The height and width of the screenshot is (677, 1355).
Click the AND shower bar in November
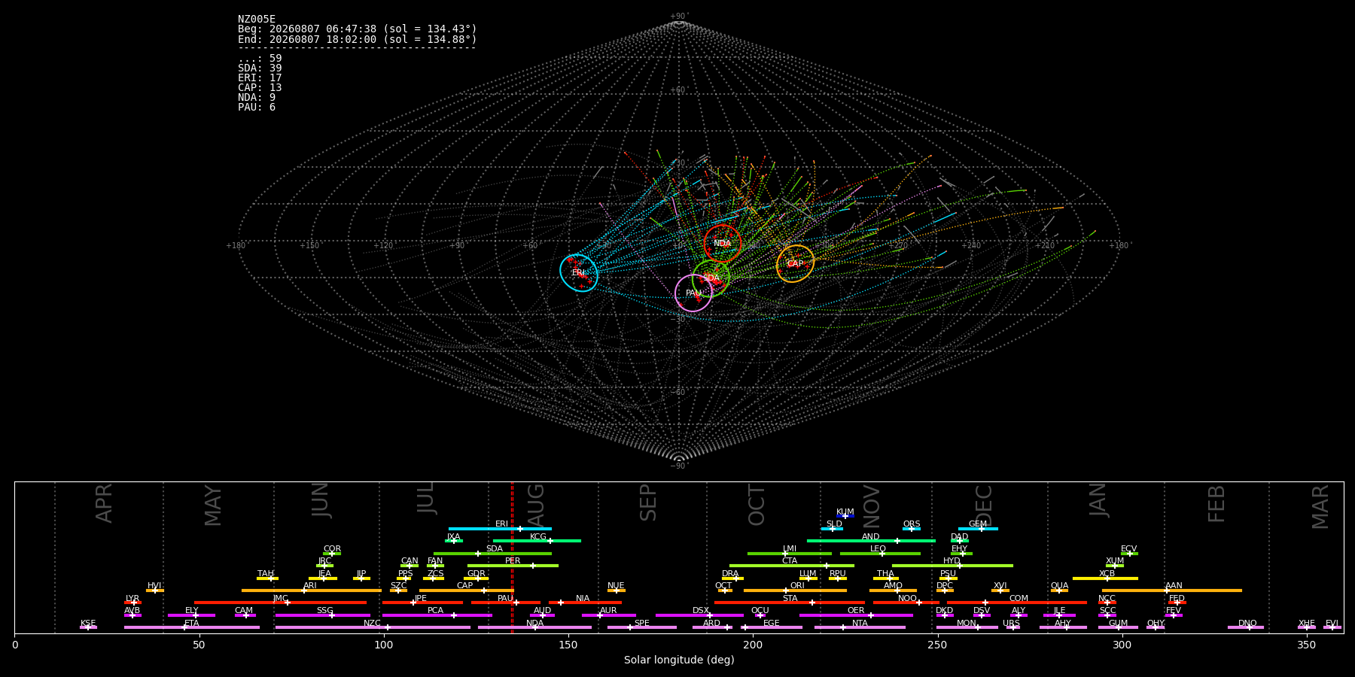871,541
